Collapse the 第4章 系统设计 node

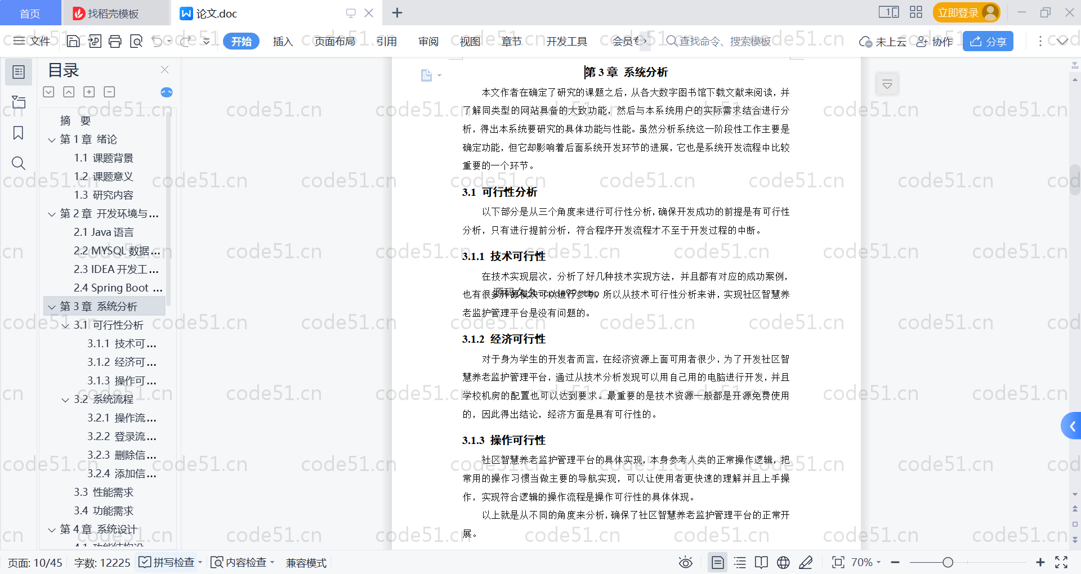(52, 530)
